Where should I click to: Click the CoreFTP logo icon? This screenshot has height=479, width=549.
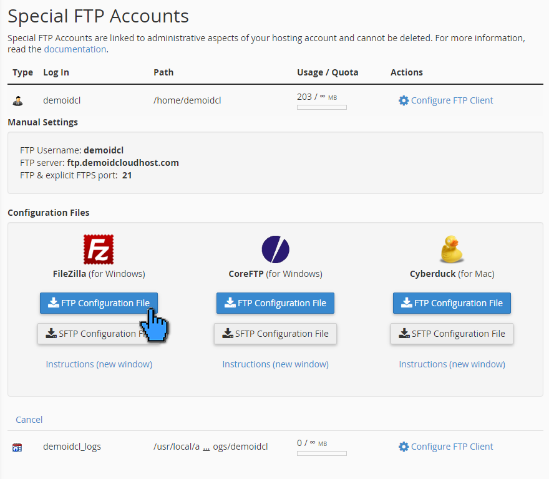pos(275,248)
